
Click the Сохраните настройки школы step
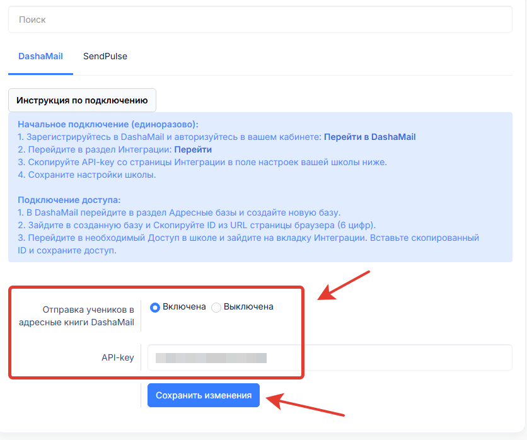tap(86, 175)
